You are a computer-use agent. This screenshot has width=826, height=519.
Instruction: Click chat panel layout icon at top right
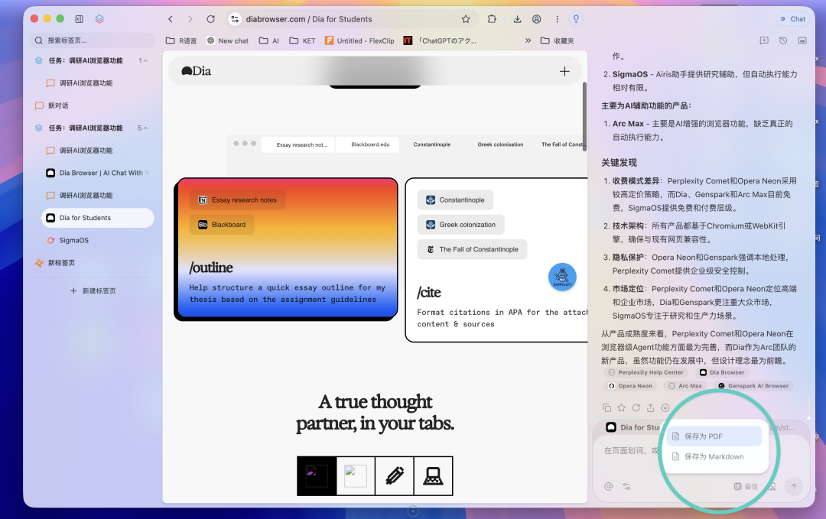pos(802,41)
